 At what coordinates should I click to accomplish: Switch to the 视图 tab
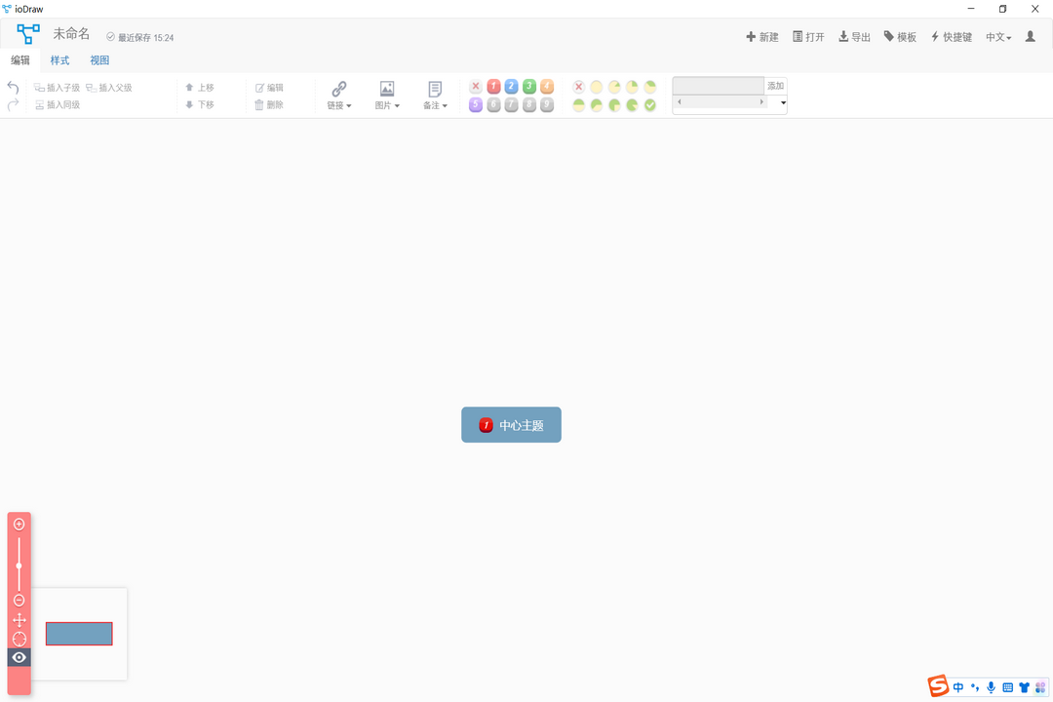(x=98, y=59)
